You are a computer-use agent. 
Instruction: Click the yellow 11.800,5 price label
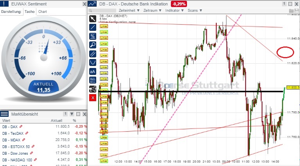coord(293,87)
